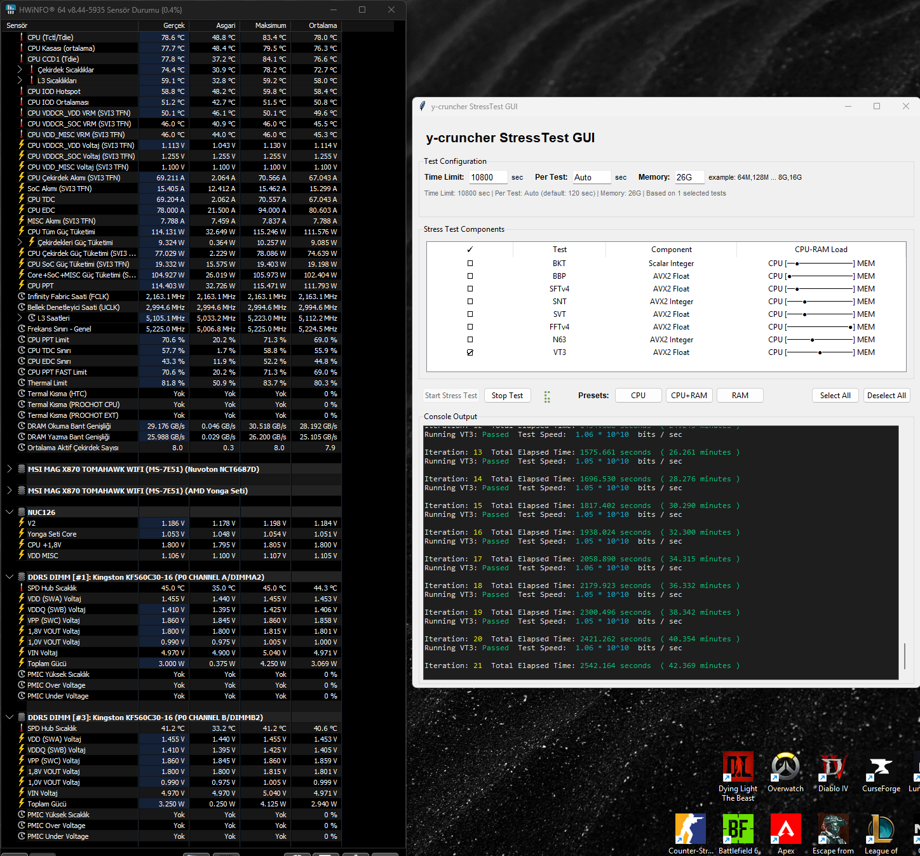Expand L3 Saatleri sensor row
Viewport: 920px width, 856px height.
coord(20,318)
